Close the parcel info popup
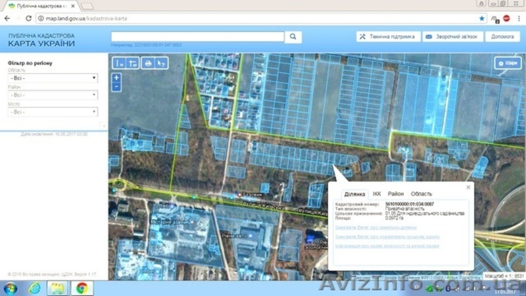The height and width of the screenshot is (296, 526). pyautogui.click(x=468, y=187)
